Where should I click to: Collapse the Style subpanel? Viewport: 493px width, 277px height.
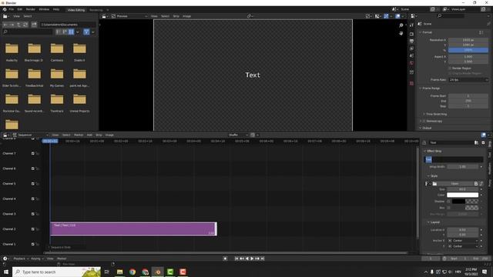click(428, 176)
